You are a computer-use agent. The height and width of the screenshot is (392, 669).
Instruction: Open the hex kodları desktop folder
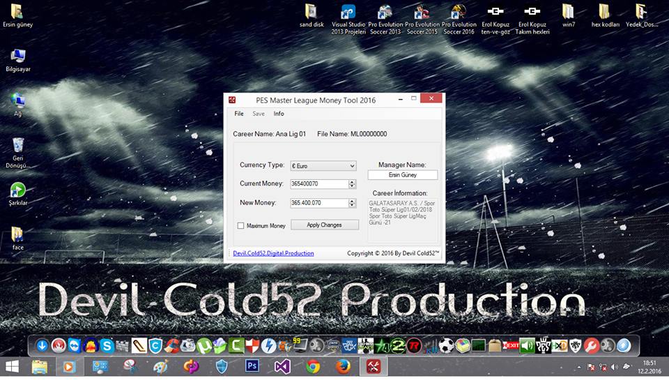point(605,16)
